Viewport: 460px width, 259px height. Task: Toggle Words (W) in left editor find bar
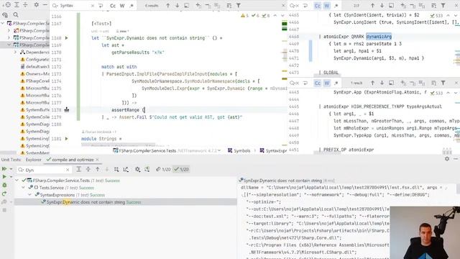[x=122, y=6]
